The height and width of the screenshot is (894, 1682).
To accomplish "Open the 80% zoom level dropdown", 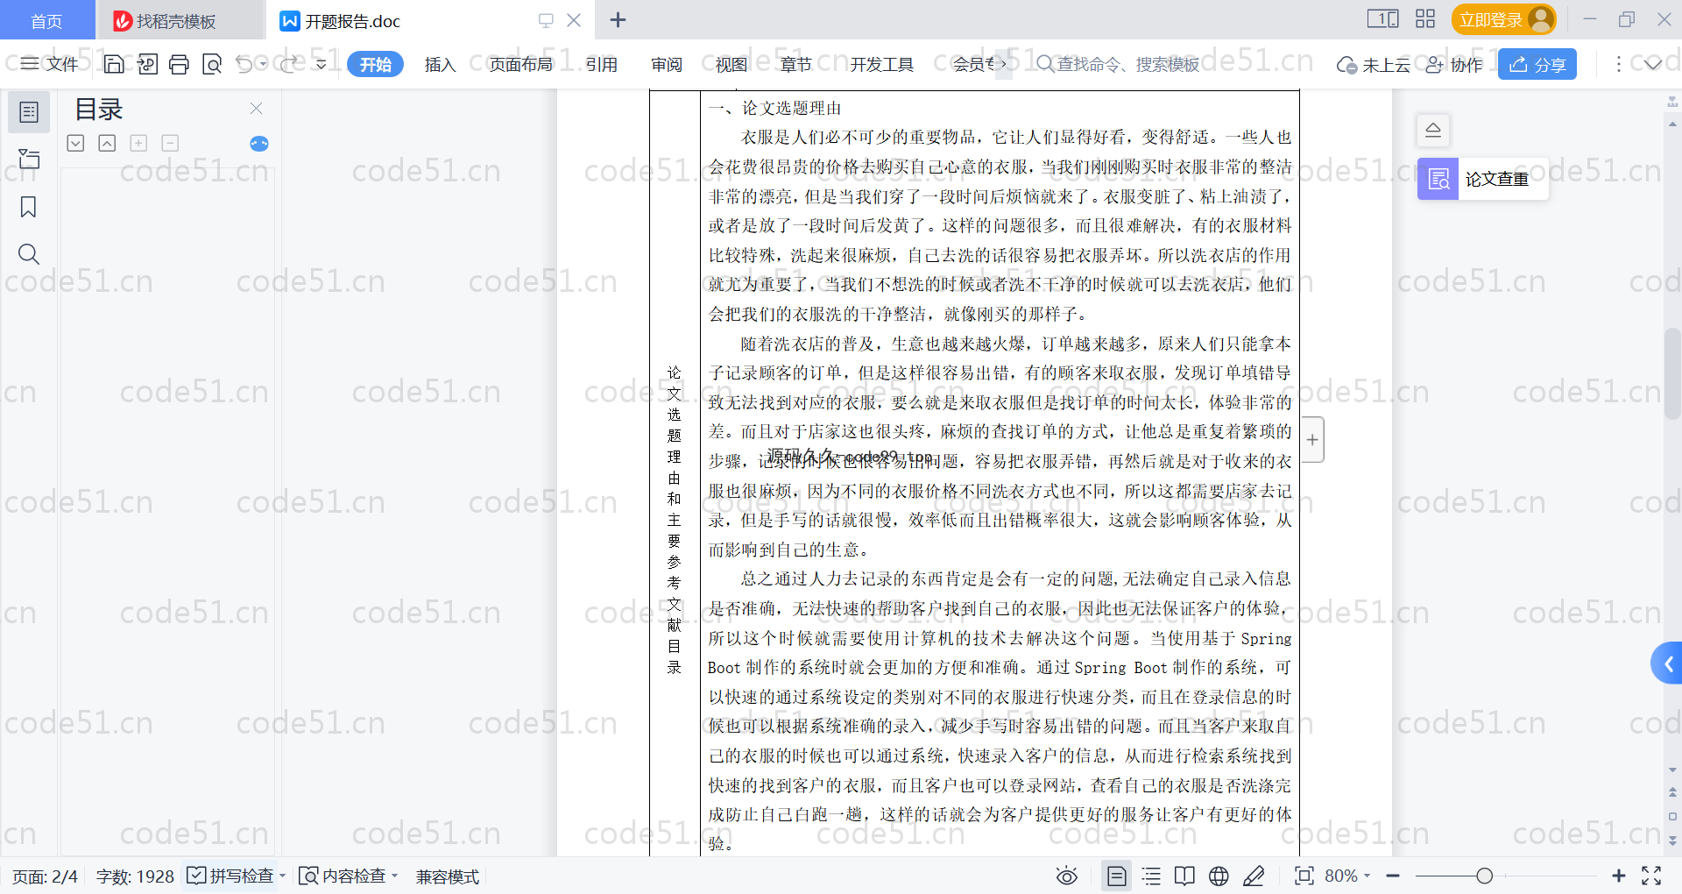I will click(x=1347, y=876).
